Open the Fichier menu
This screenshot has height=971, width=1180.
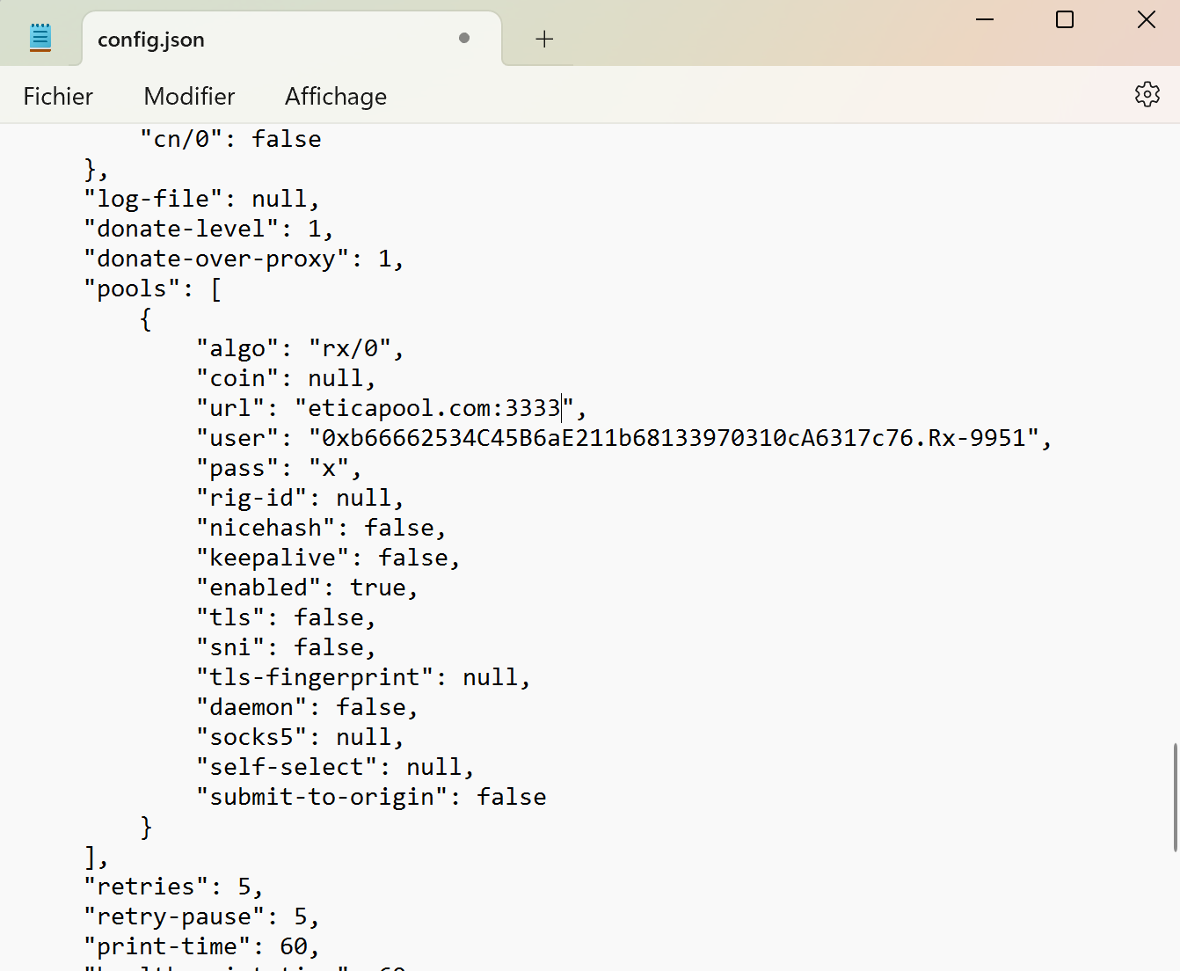pos(58,96)
